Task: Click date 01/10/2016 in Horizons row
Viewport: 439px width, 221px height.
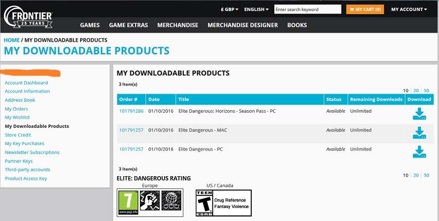Action: tap(161, 111)
